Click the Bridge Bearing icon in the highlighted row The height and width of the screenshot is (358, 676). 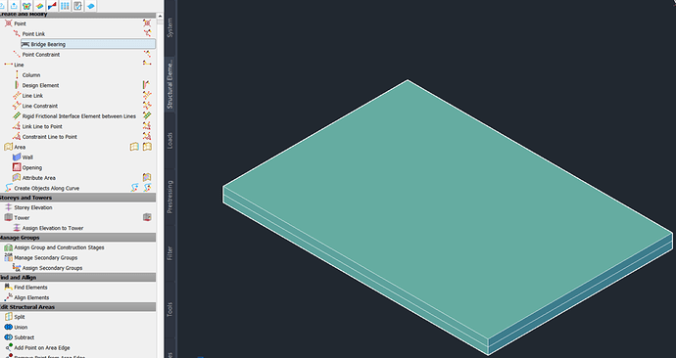[x=25, y=44]
